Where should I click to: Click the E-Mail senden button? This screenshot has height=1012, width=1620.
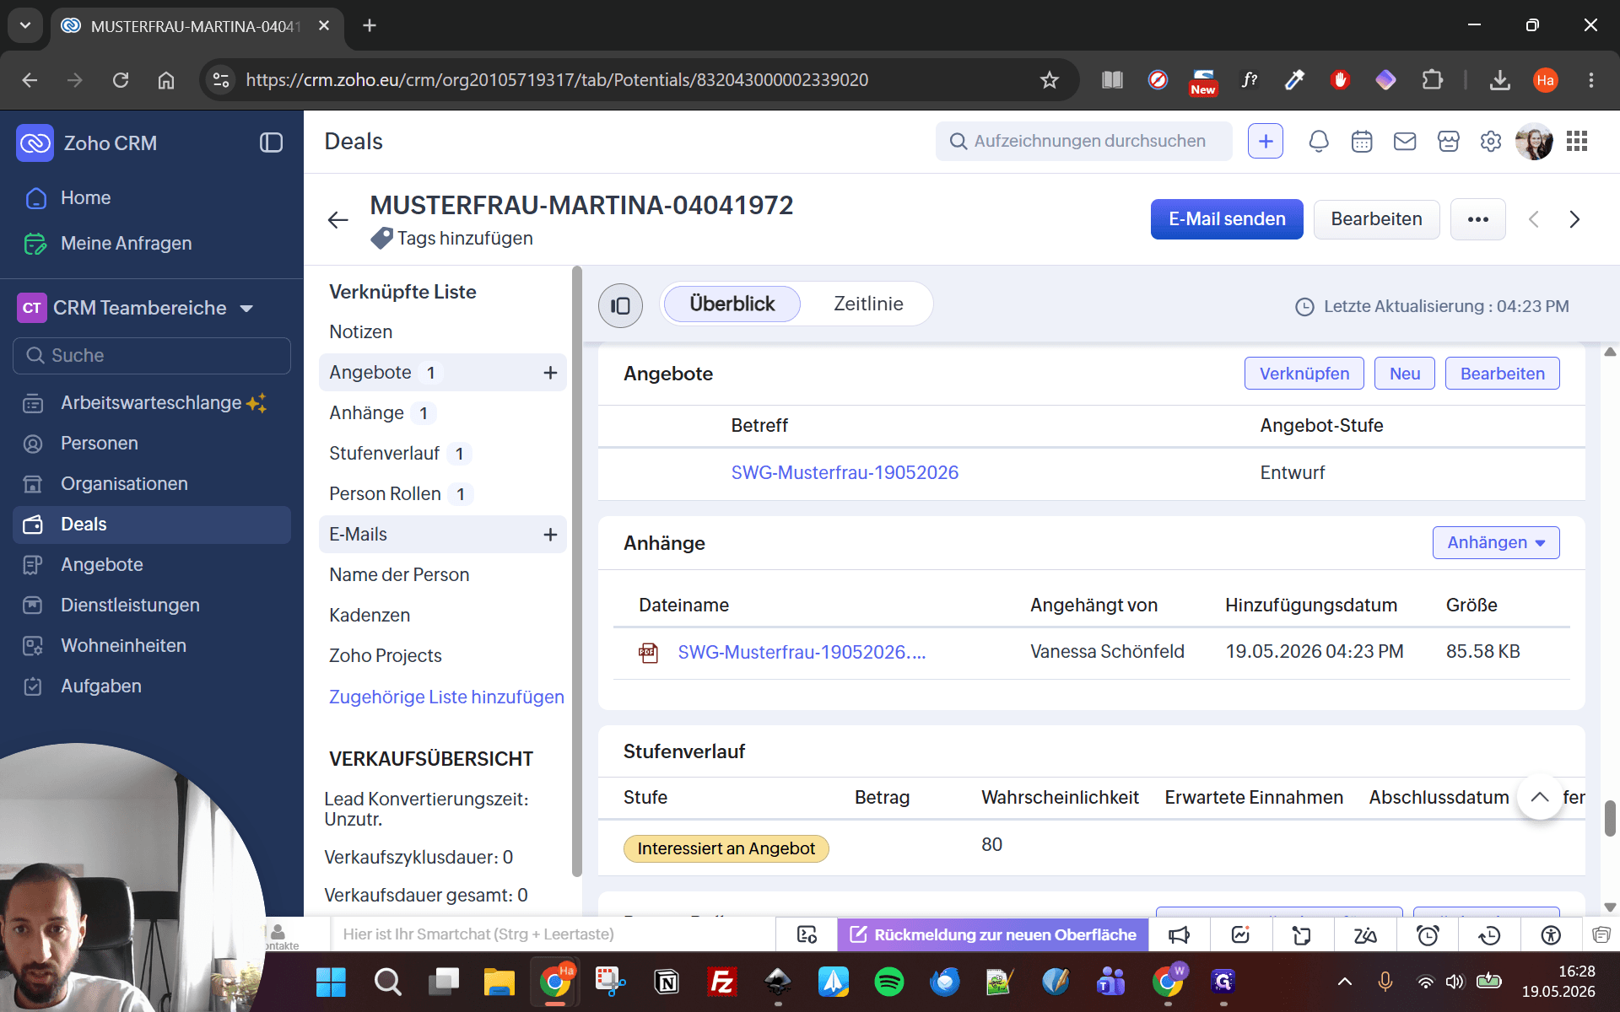(1227, 219)
